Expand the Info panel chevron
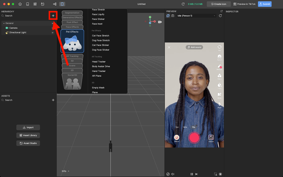The height and width of the screenshot is (177, 283). pyautogui.click(x=68, y=171)
